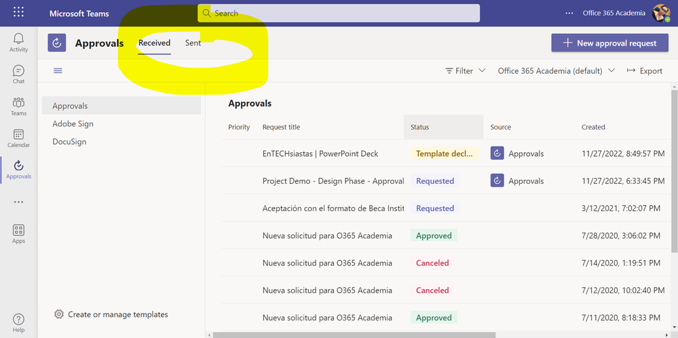The width and height of the screenshot is (678, 338).
Task: Open Activity bell in sidebar
Action: (x=18, y=43)
